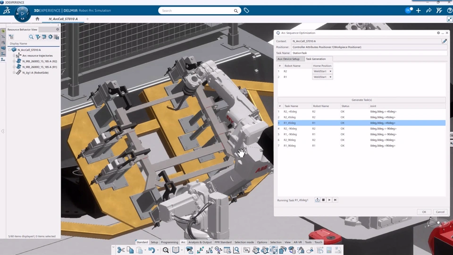453x255 pixels.
Task: Click the magnifier search icon in Resource Behavior View
Action: pos(31,37)
